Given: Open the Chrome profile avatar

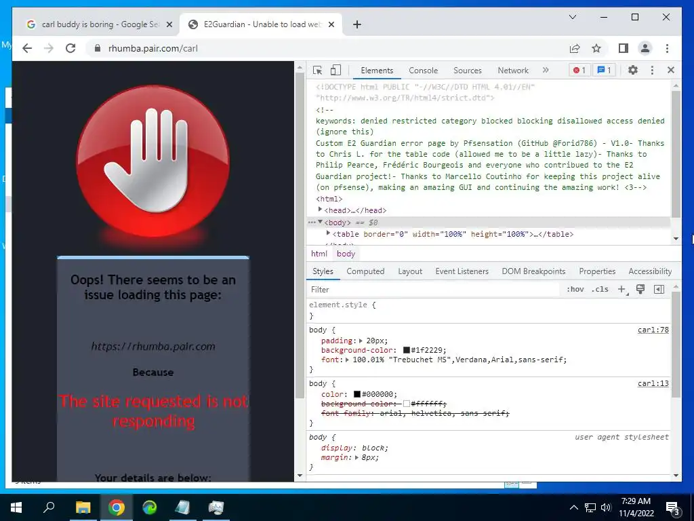Looking at the screenshot, I should tap(645, 48).
